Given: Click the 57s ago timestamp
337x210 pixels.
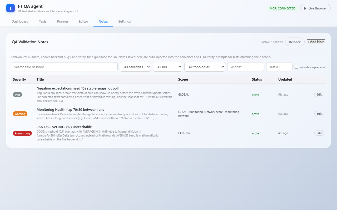Looking at the screenshot, I should pos(283,114).
